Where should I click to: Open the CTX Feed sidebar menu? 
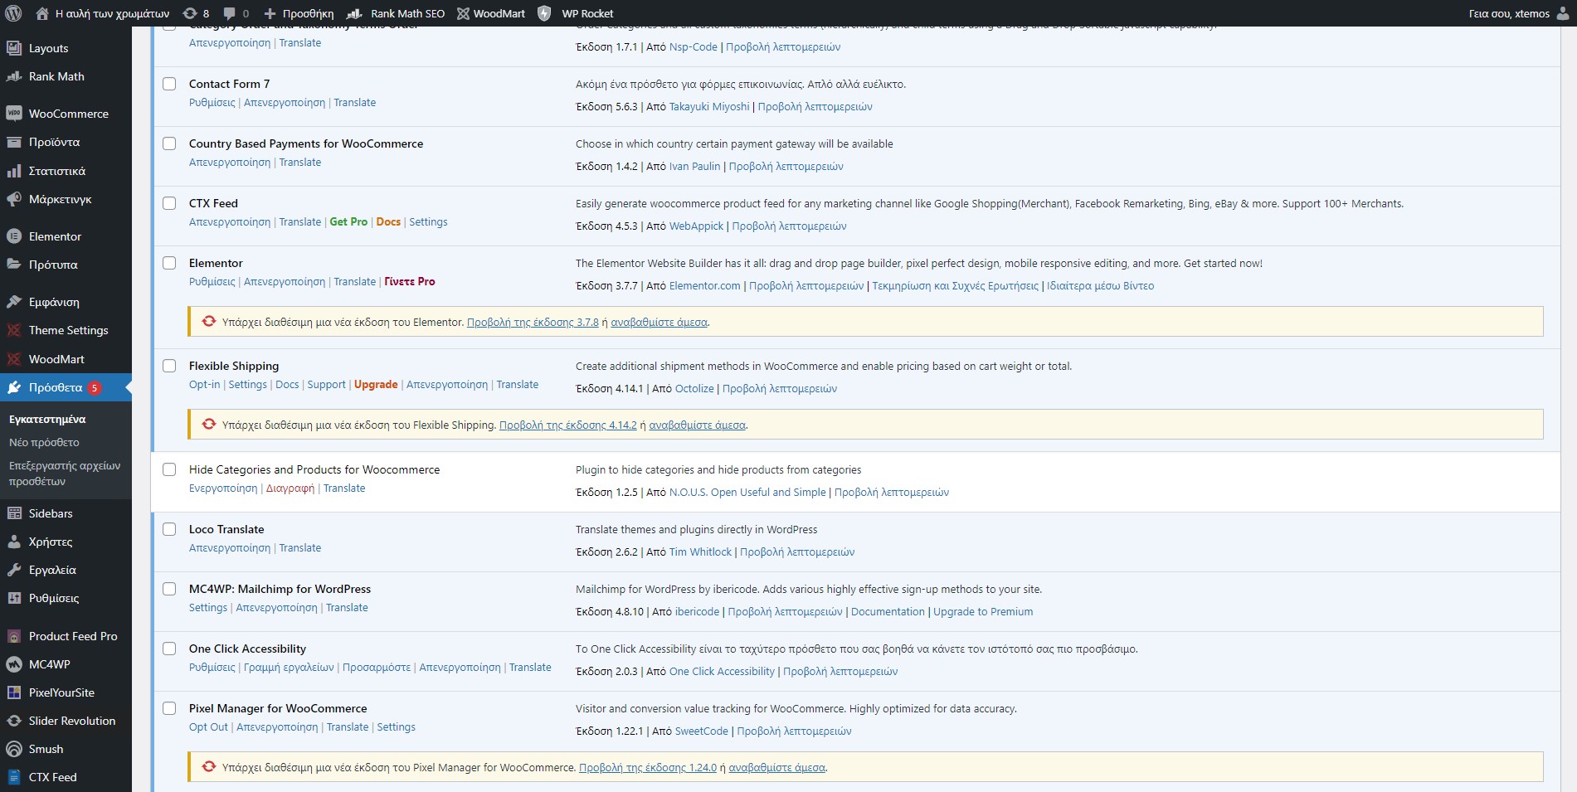66,777
